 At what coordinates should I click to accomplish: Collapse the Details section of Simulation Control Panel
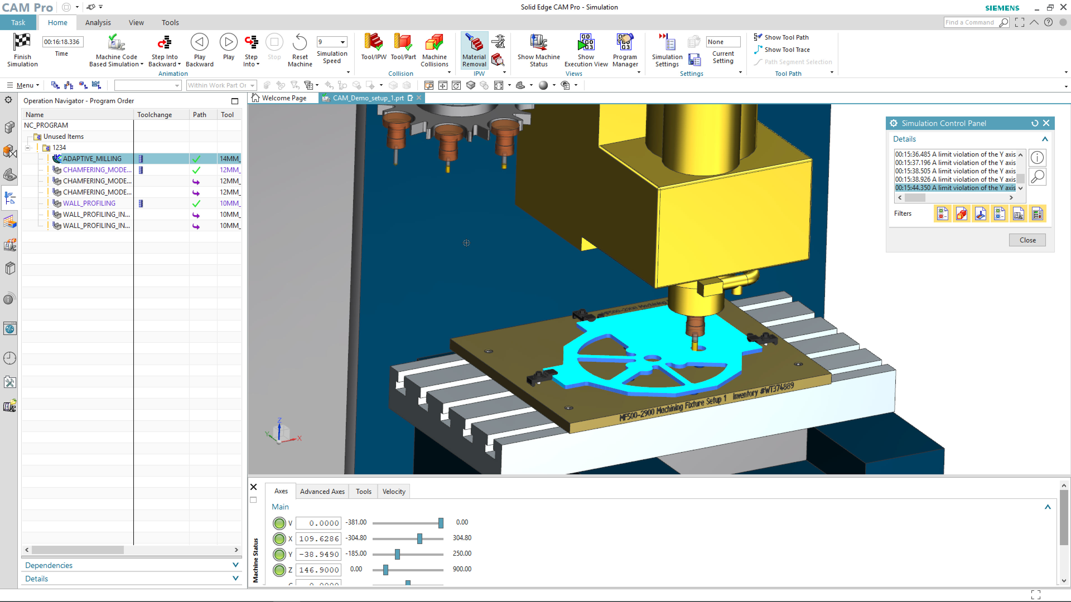coord(1045,139)
